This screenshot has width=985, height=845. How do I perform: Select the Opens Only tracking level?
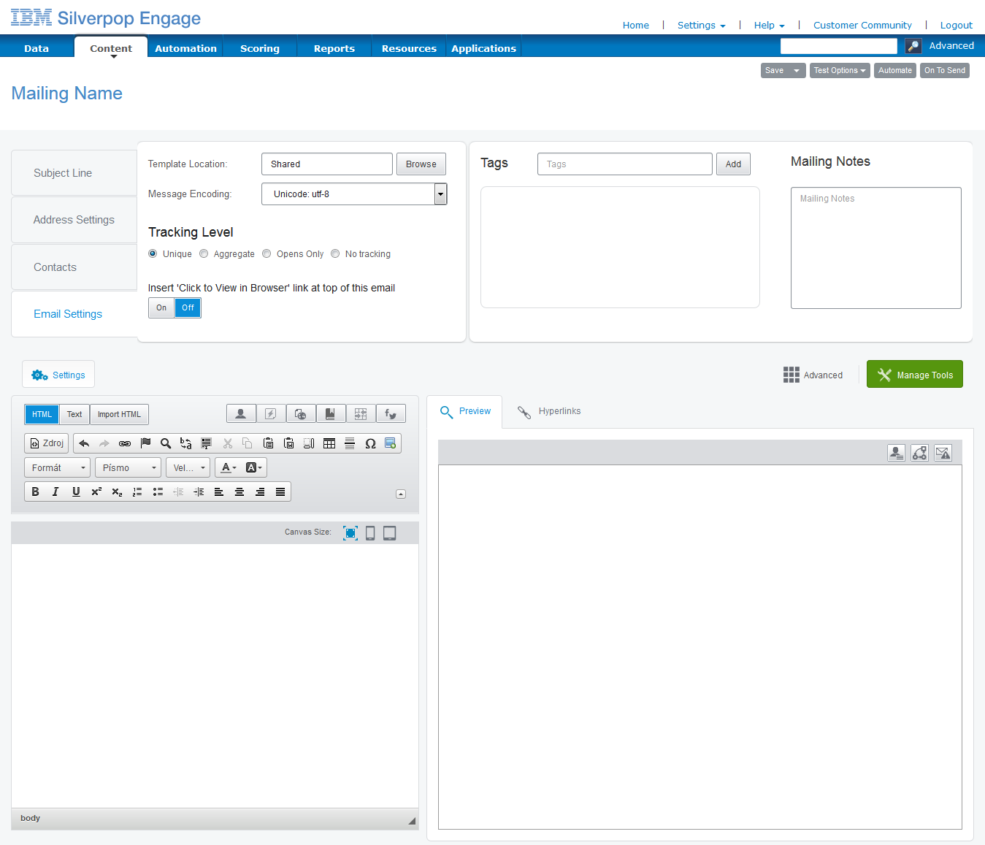click(267, 254)
